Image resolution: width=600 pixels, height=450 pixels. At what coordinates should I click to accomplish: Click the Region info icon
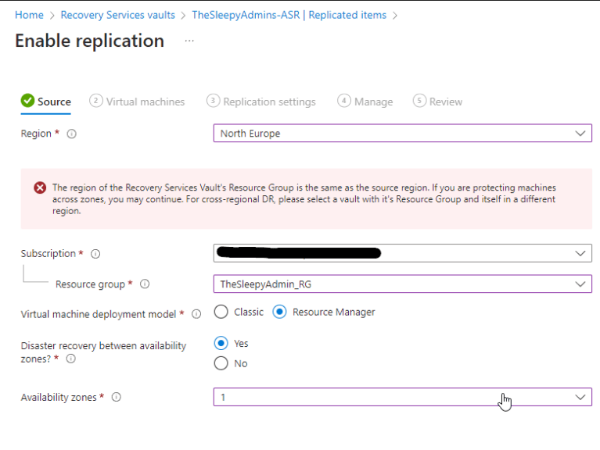point(71,134)
